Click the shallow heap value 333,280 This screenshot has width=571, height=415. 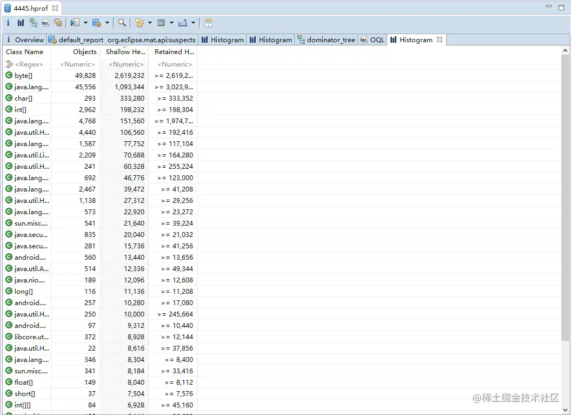132,98
